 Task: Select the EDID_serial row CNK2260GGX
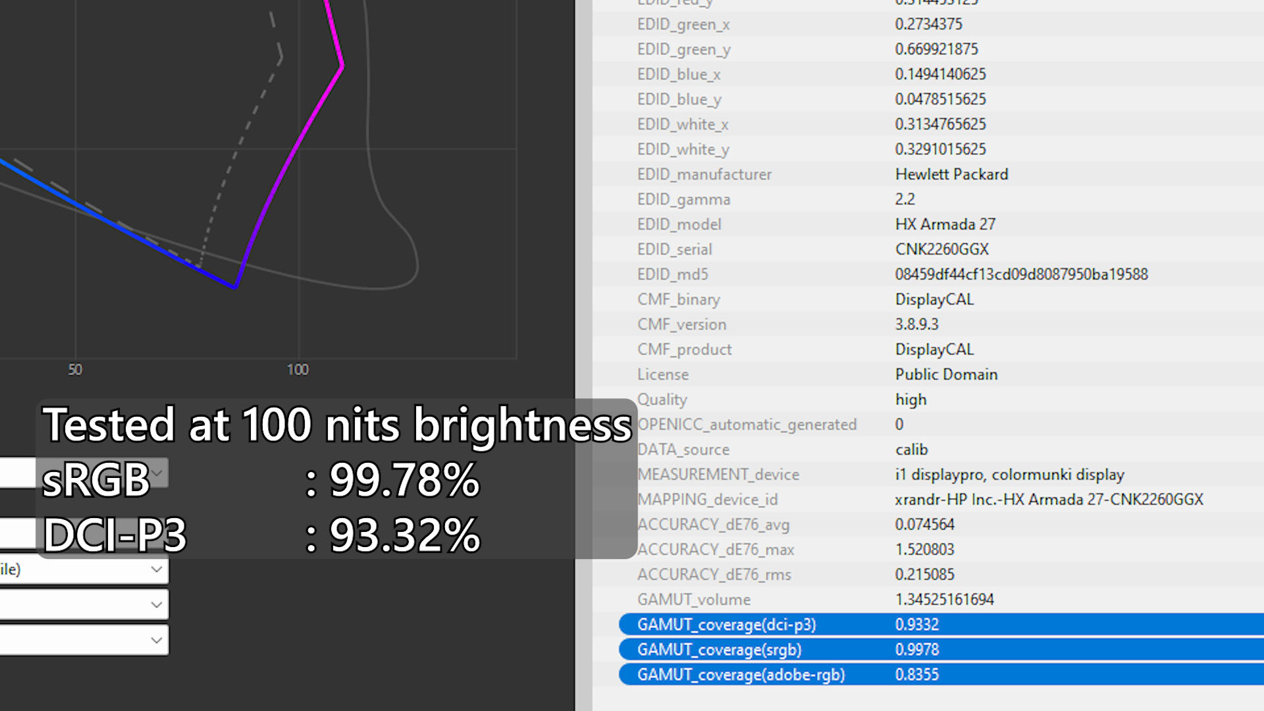941,250
